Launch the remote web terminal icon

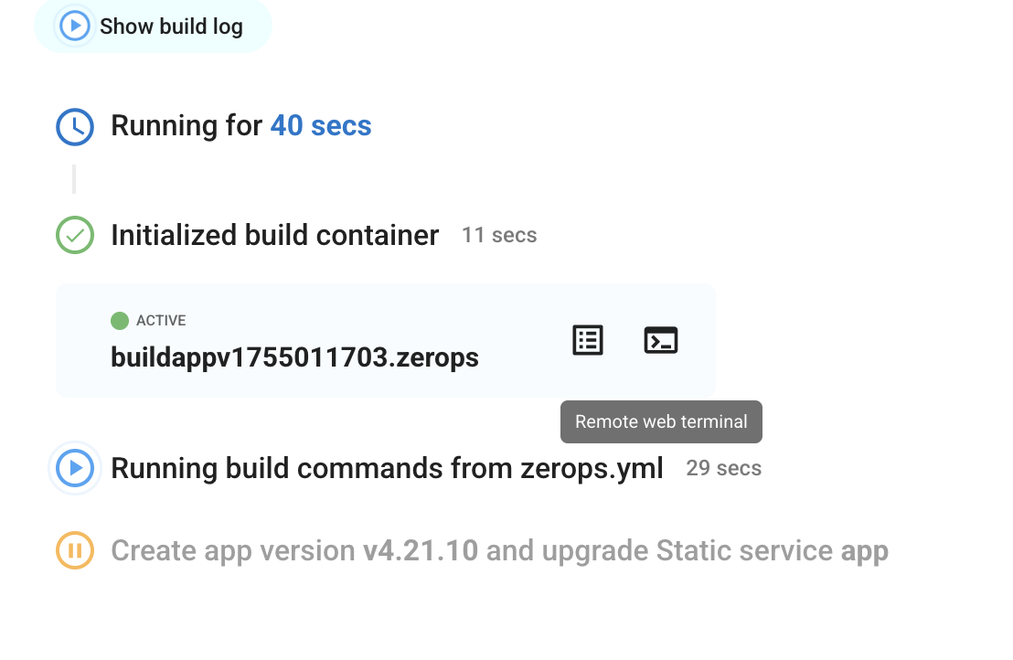tap(661, 340)
